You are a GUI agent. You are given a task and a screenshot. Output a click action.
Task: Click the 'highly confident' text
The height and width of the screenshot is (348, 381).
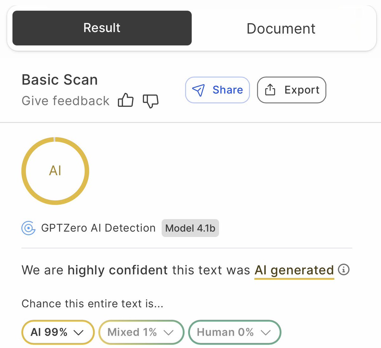click(117, 270)
